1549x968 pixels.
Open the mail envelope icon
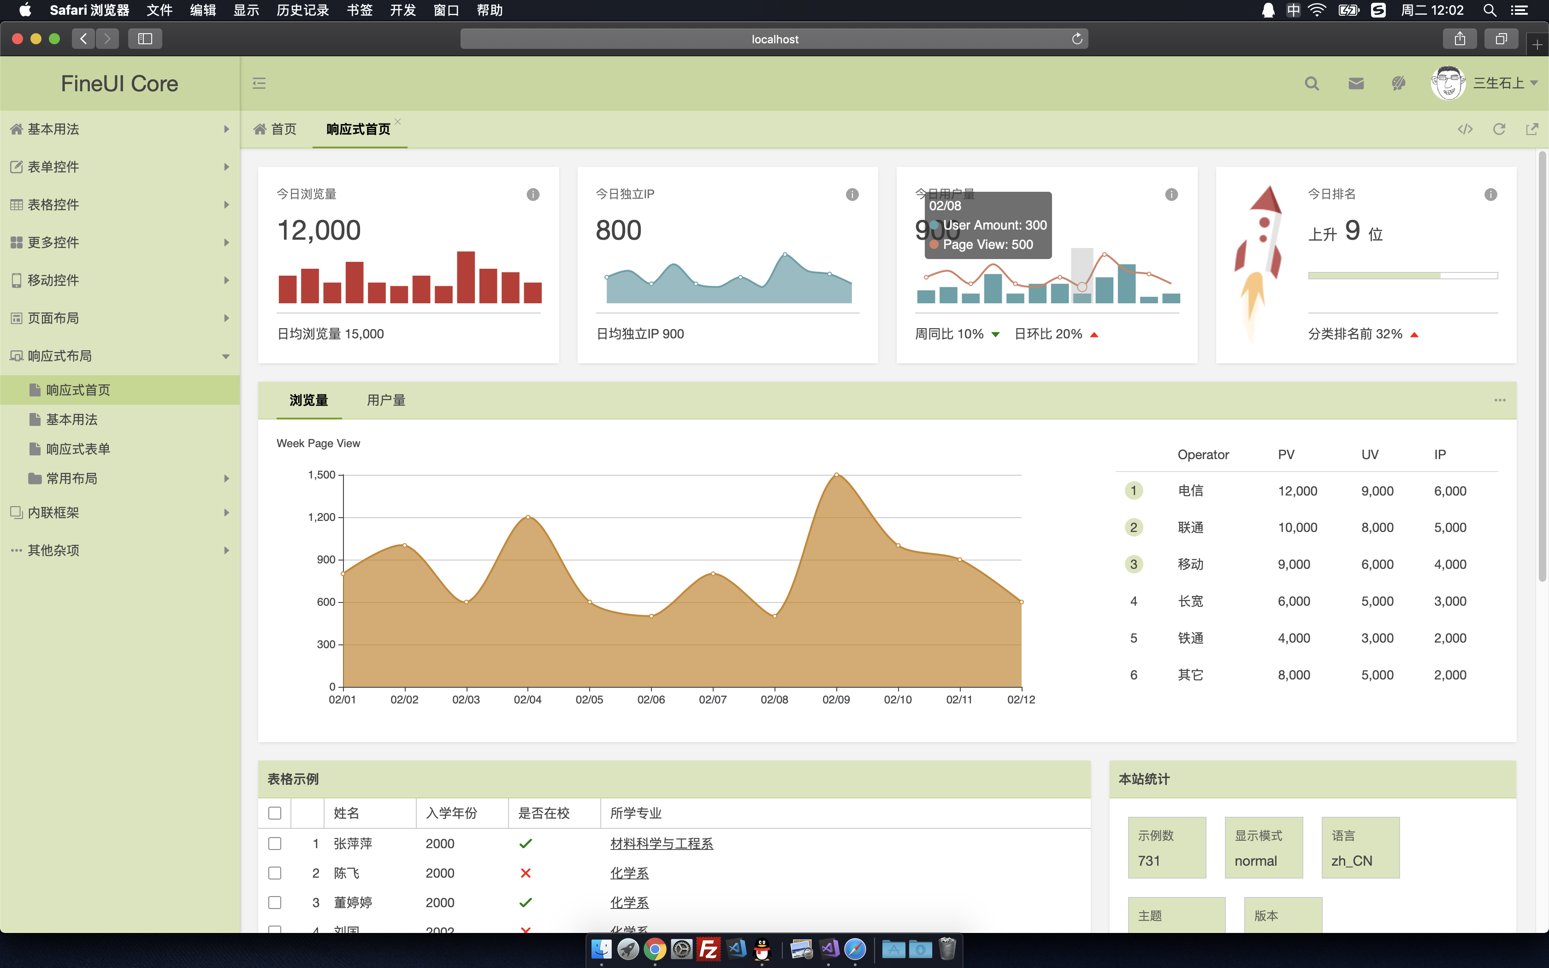point(1356,83)
